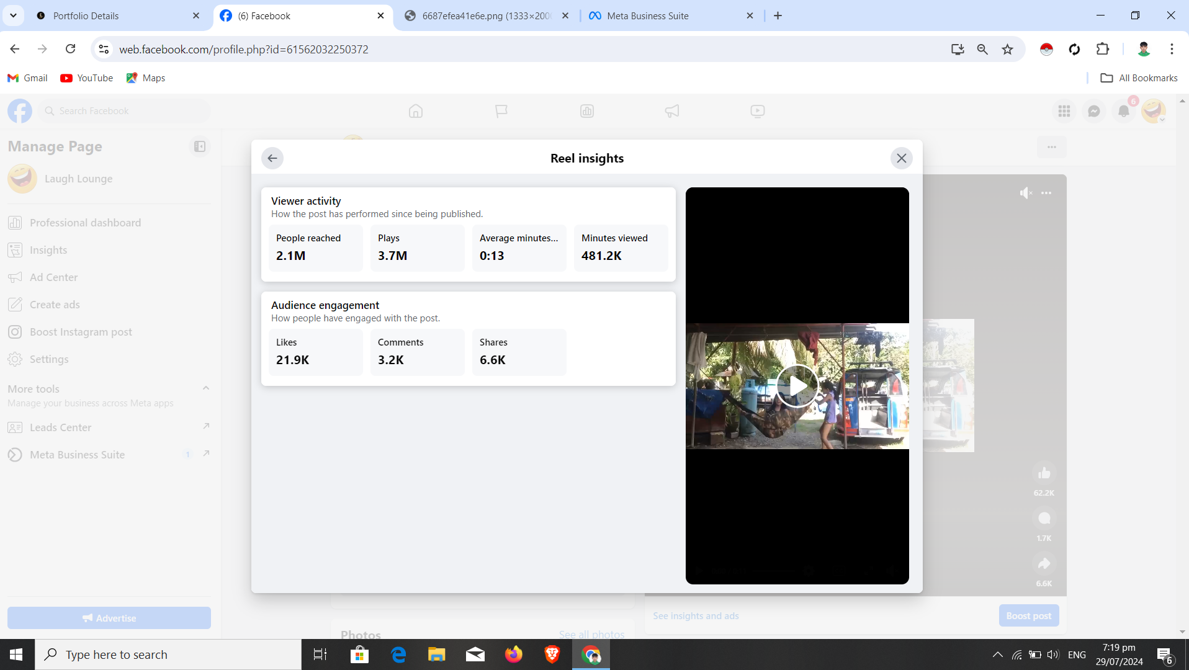Screen dimensions: 1189x670
Task: Open the Facebook logo home link
Action: tap(20, 111)
